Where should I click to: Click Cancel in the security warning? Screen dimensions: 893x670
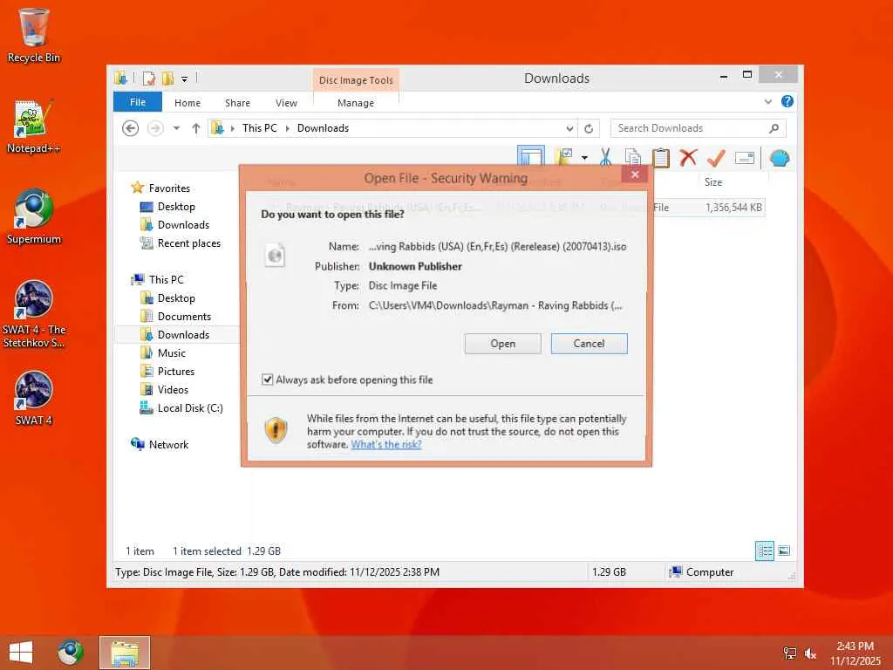pyautogui.click(x=589, y=344)
